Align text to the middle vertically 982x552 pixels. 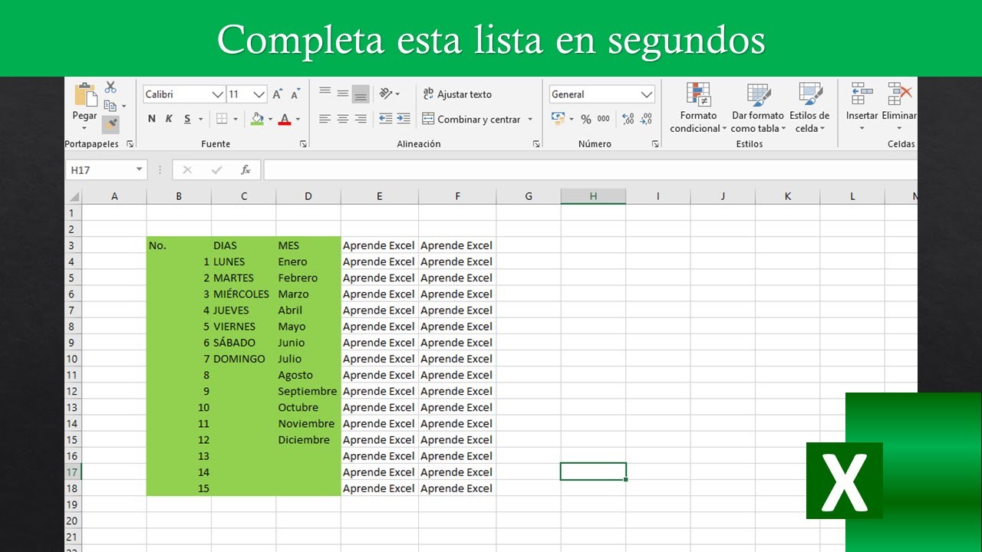click(x=342, y=94)
